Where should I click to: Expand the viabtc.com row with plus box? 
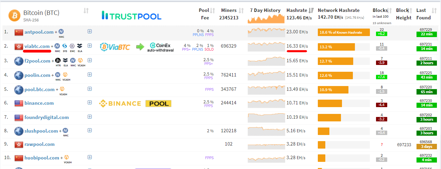[x=90, y=46]
